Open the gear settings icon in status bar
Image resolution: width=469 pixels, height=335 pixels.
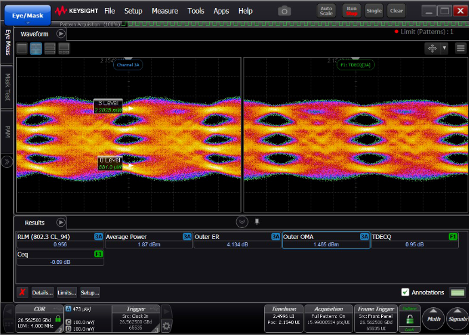[x=166, y=326]
